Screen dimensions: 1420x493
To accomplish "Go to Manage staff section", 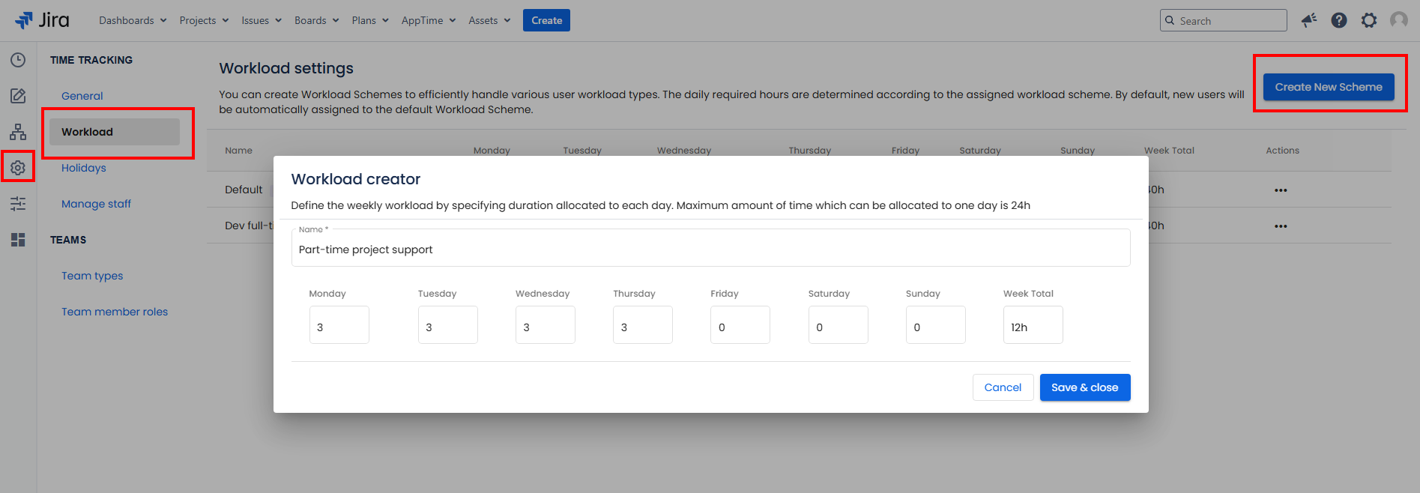I will click(x=96, y=204).
